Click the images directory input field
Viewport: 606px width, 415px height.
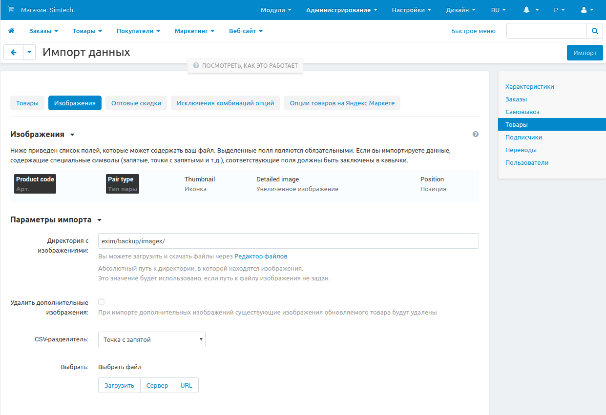click(288, 241)
